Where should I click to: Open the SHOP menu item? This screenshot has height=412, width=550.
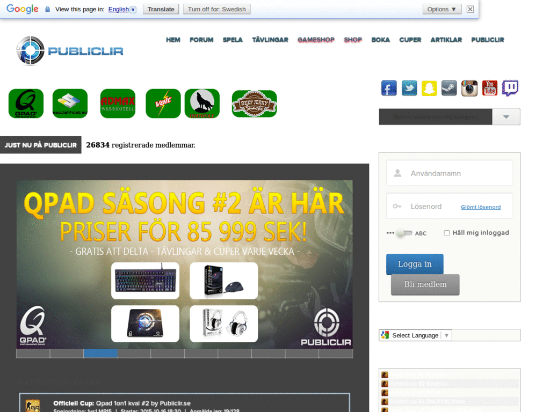pyautogui.click(x=353, y=40)
